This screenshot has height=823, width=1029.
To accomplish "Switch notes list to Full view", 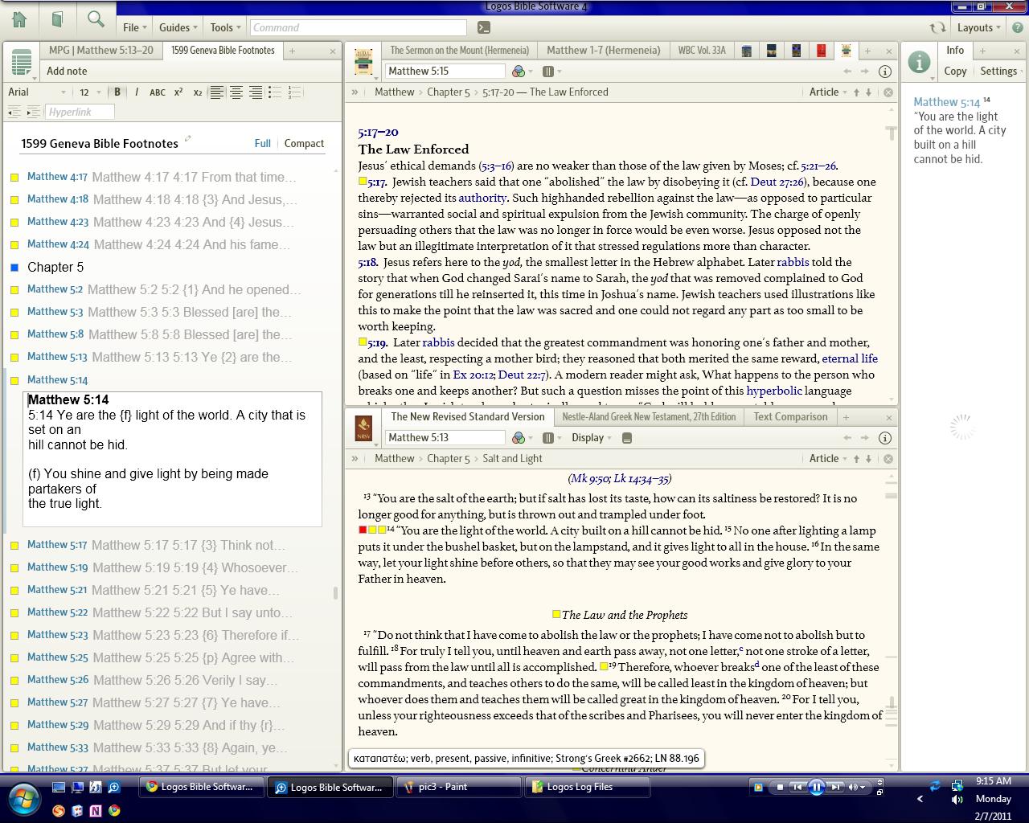I will (x=263, y=144).
